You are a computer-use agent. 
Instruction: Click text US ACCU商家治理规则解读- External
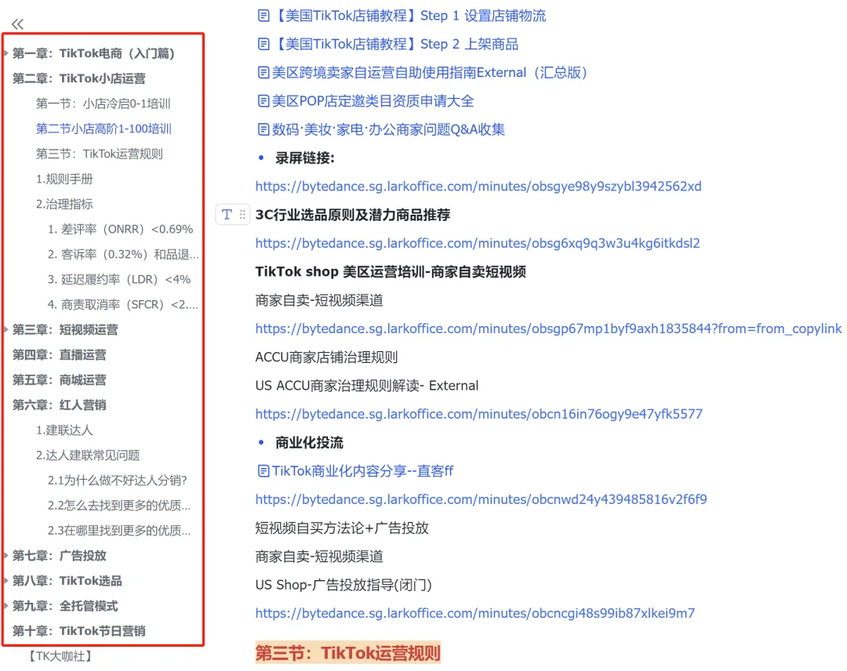tap(367, 386)
